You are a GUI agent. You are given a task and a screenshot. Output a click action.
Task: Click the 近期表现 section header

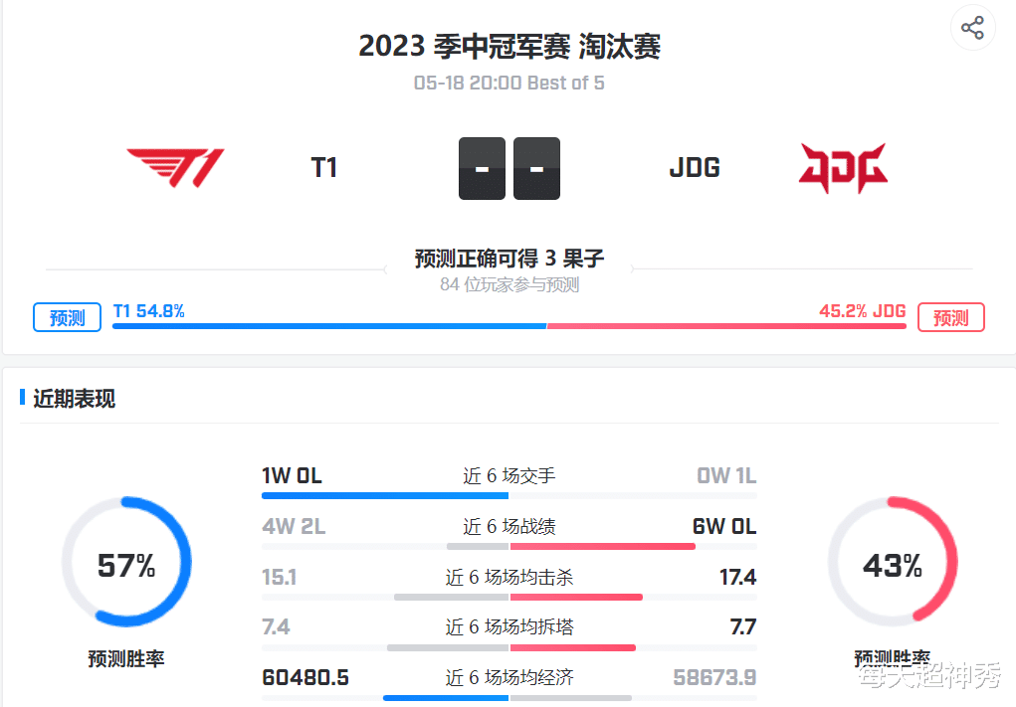click(74, 399)
